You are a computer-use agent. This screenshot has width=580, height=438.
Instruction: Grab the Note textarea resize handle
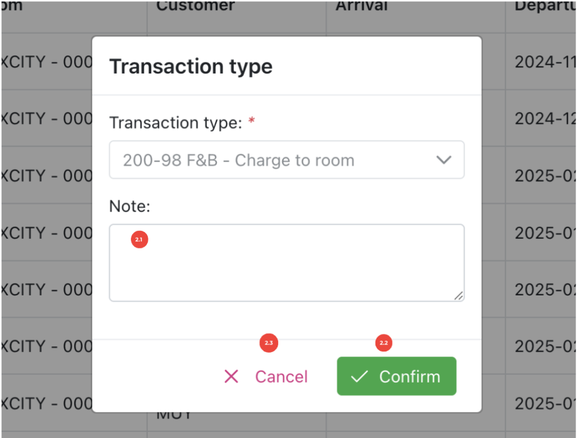(458, 295)
